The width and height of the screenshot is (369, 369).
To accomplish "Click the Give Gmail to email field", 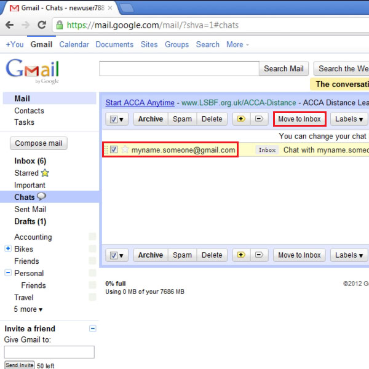I will pos(49,352).
